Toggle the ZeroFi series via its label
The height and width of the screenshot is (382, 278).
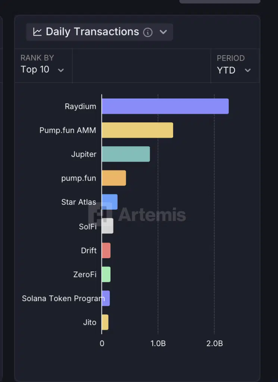coord(85,274)
